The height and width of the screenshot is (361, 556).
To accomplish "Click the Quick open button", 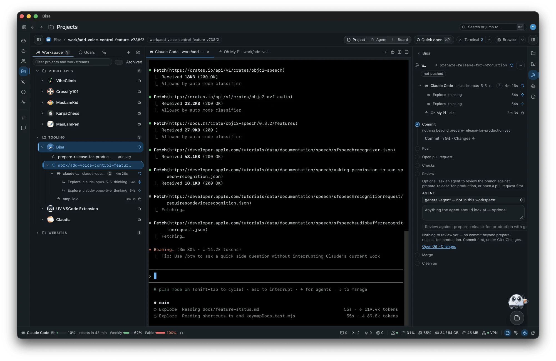I will (433, 40).
